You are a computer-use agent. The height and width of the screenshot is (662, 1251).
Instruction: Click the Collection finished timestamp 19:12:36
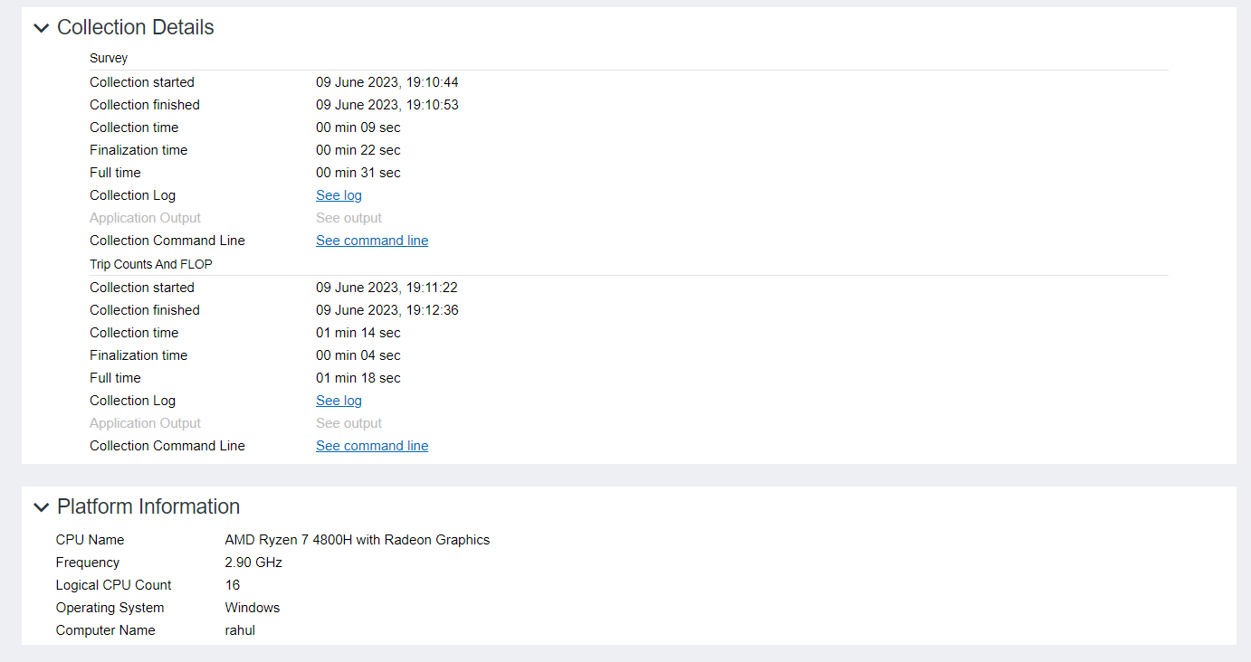pos(387,309)
